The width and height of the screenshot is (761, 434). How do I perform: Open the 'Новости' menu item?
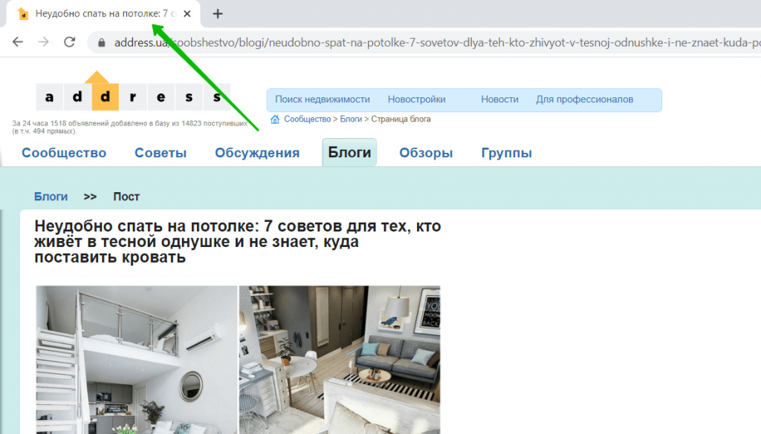(499, 99)
